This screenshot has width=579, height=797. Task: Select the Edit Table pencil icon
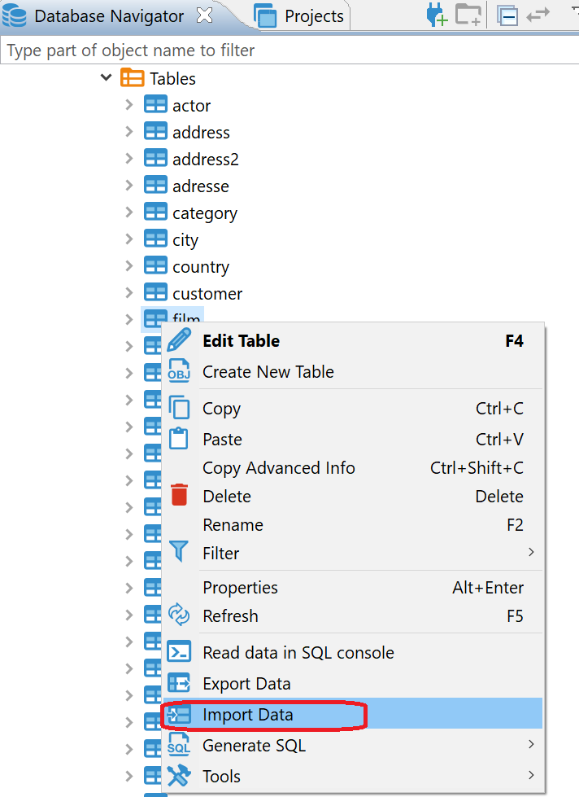[x=179, y=340]
